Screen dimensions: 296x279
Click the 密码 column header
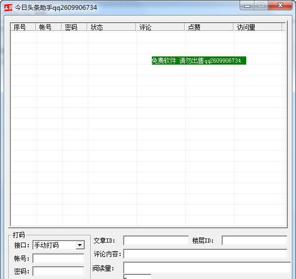74,27
